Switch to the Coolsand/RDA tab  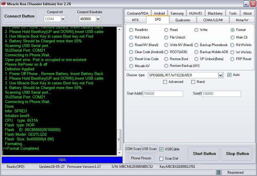(x=138, y=13)
